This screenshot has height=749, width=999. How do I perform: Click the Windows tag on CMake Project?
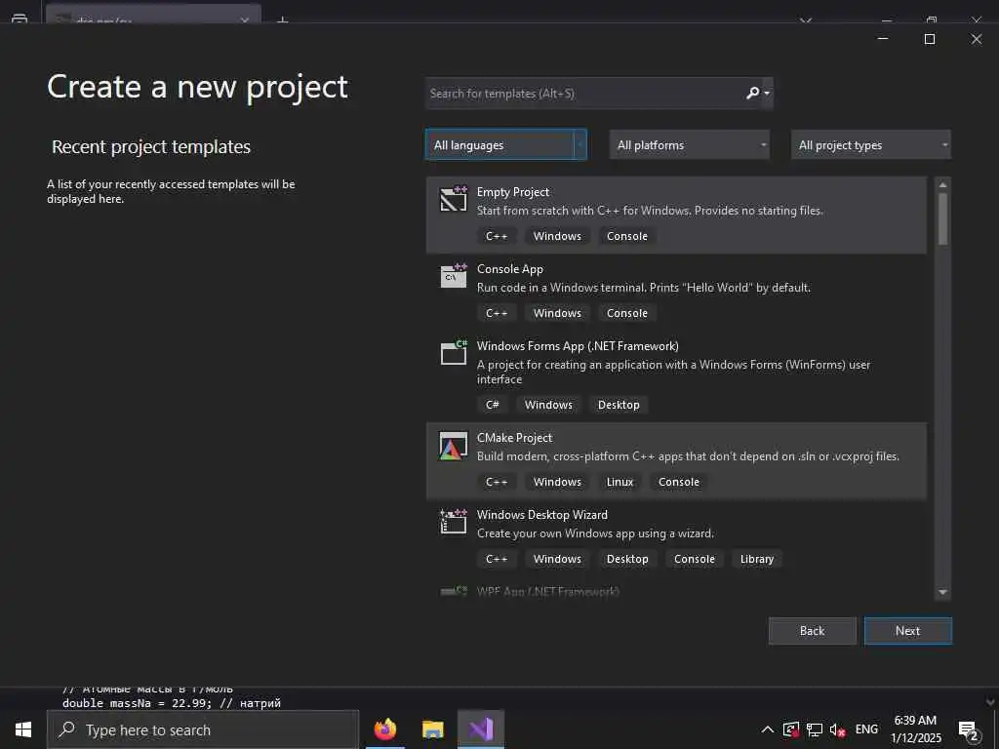(x=557, y=482)
